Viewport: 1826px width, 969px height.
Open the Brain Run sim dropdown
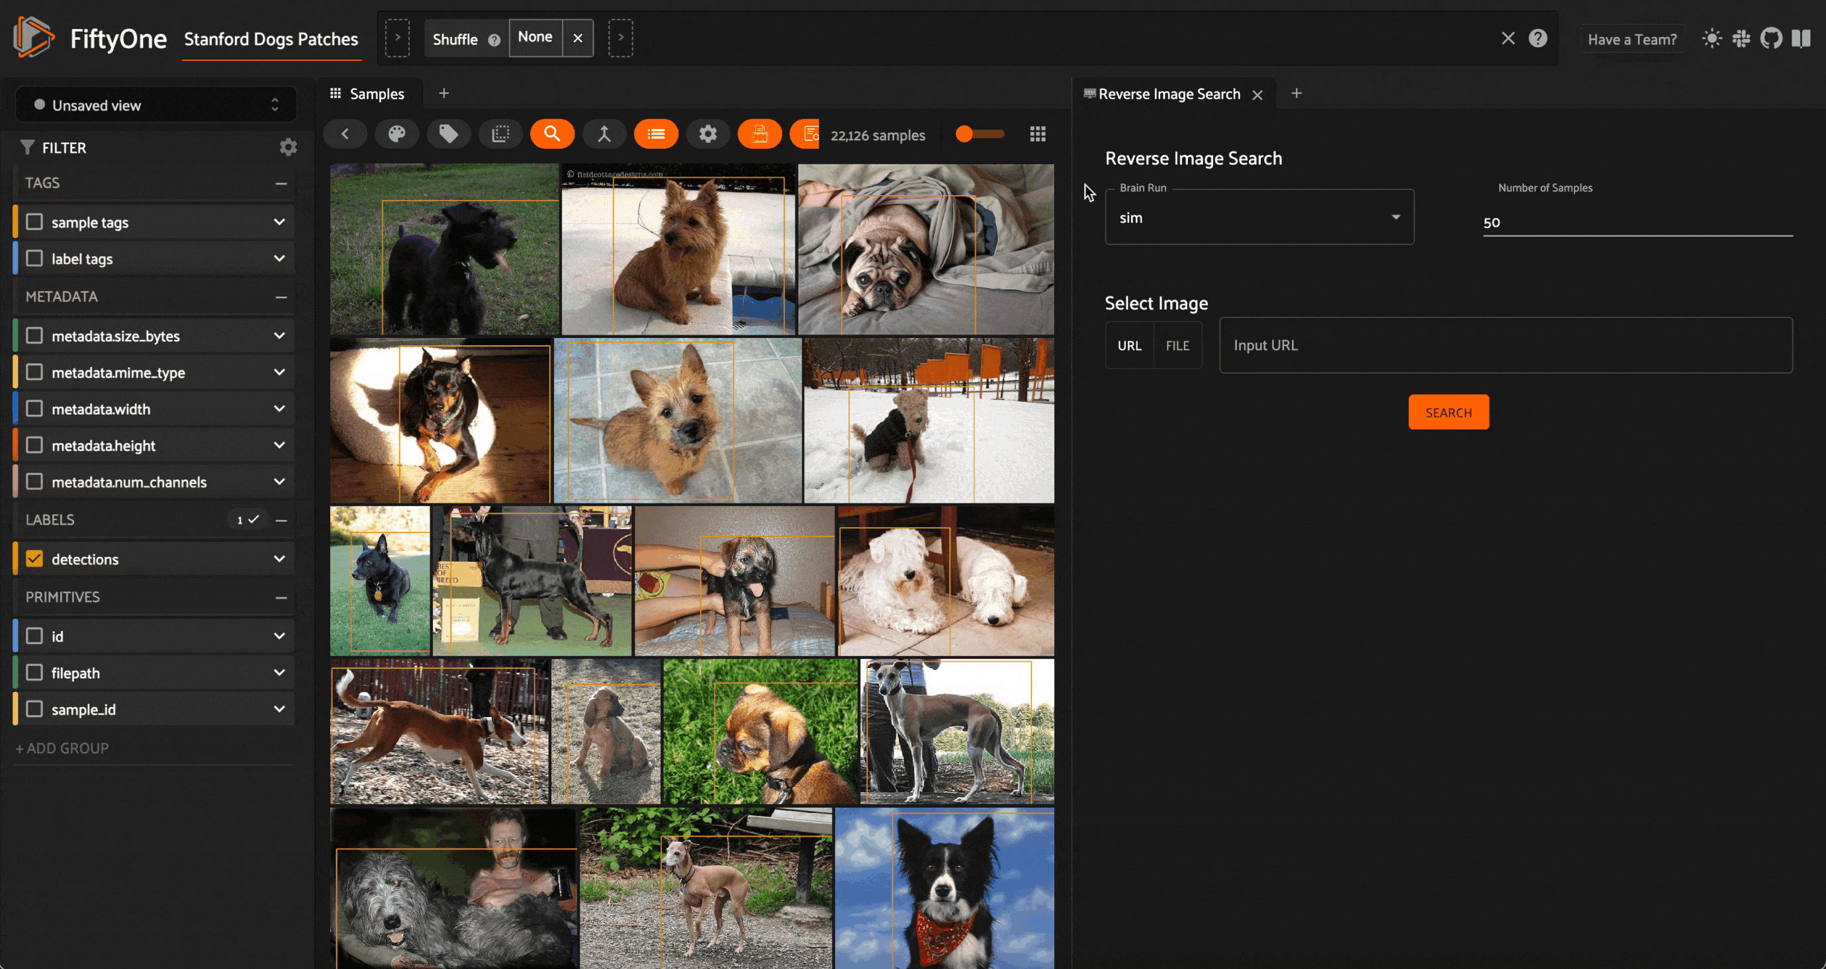(1259, 218)
